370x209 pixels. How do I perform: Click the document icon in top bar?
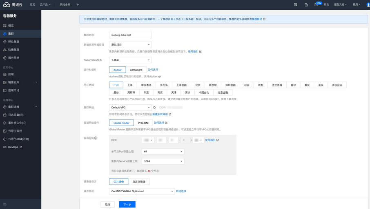(x=306, y=5)
